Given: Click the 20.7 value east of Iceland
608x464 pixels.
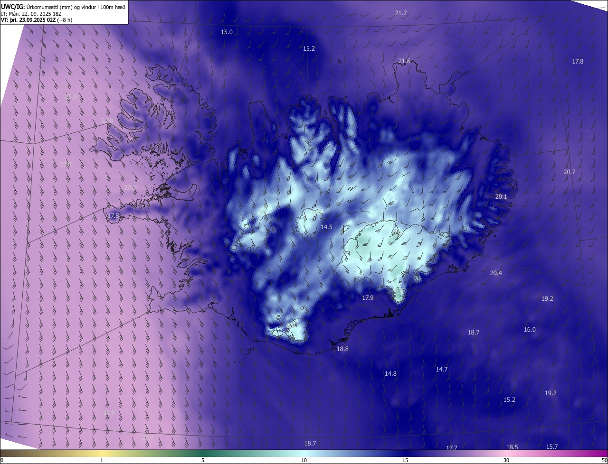Looking at the screenshot, I should [570, 172].
